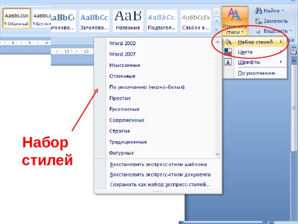Apply the Без интервала style thumbnail
298x224 pixels.
[x=42, y=19]
